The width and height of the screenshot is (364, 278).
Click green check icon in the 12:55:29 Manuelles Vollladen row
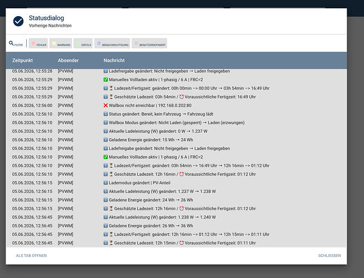click(106, 80)
